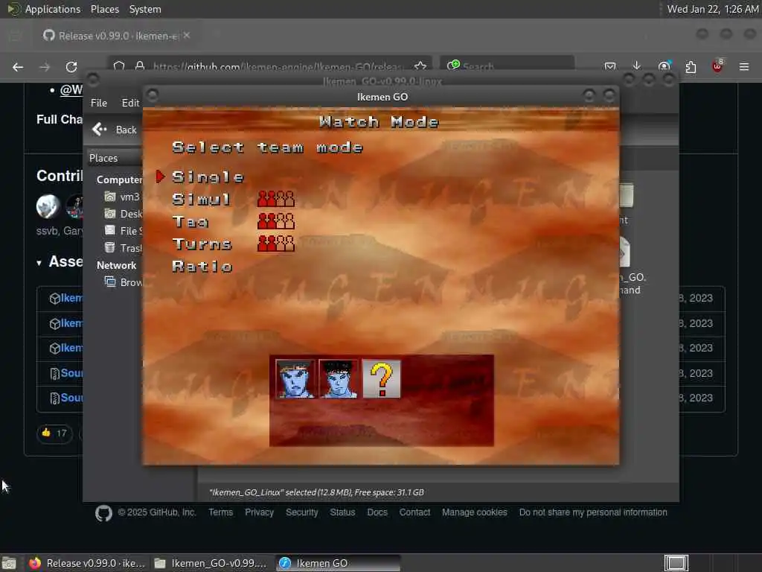
Task: Select the Simul team mode option
Action: tap(201, 200)
